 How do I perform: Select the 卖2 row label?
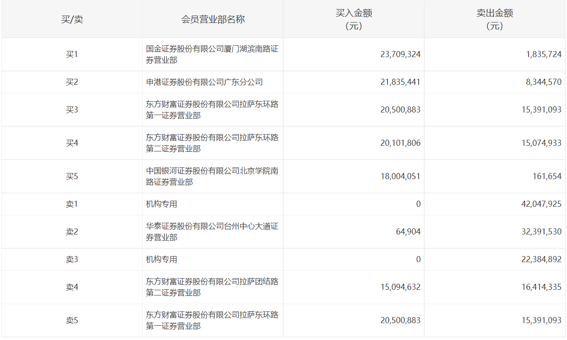[x=72, y=232]
